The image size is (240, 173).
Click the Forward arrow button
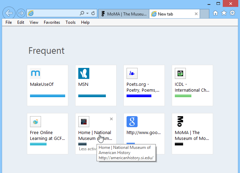[x=21, y=13]
